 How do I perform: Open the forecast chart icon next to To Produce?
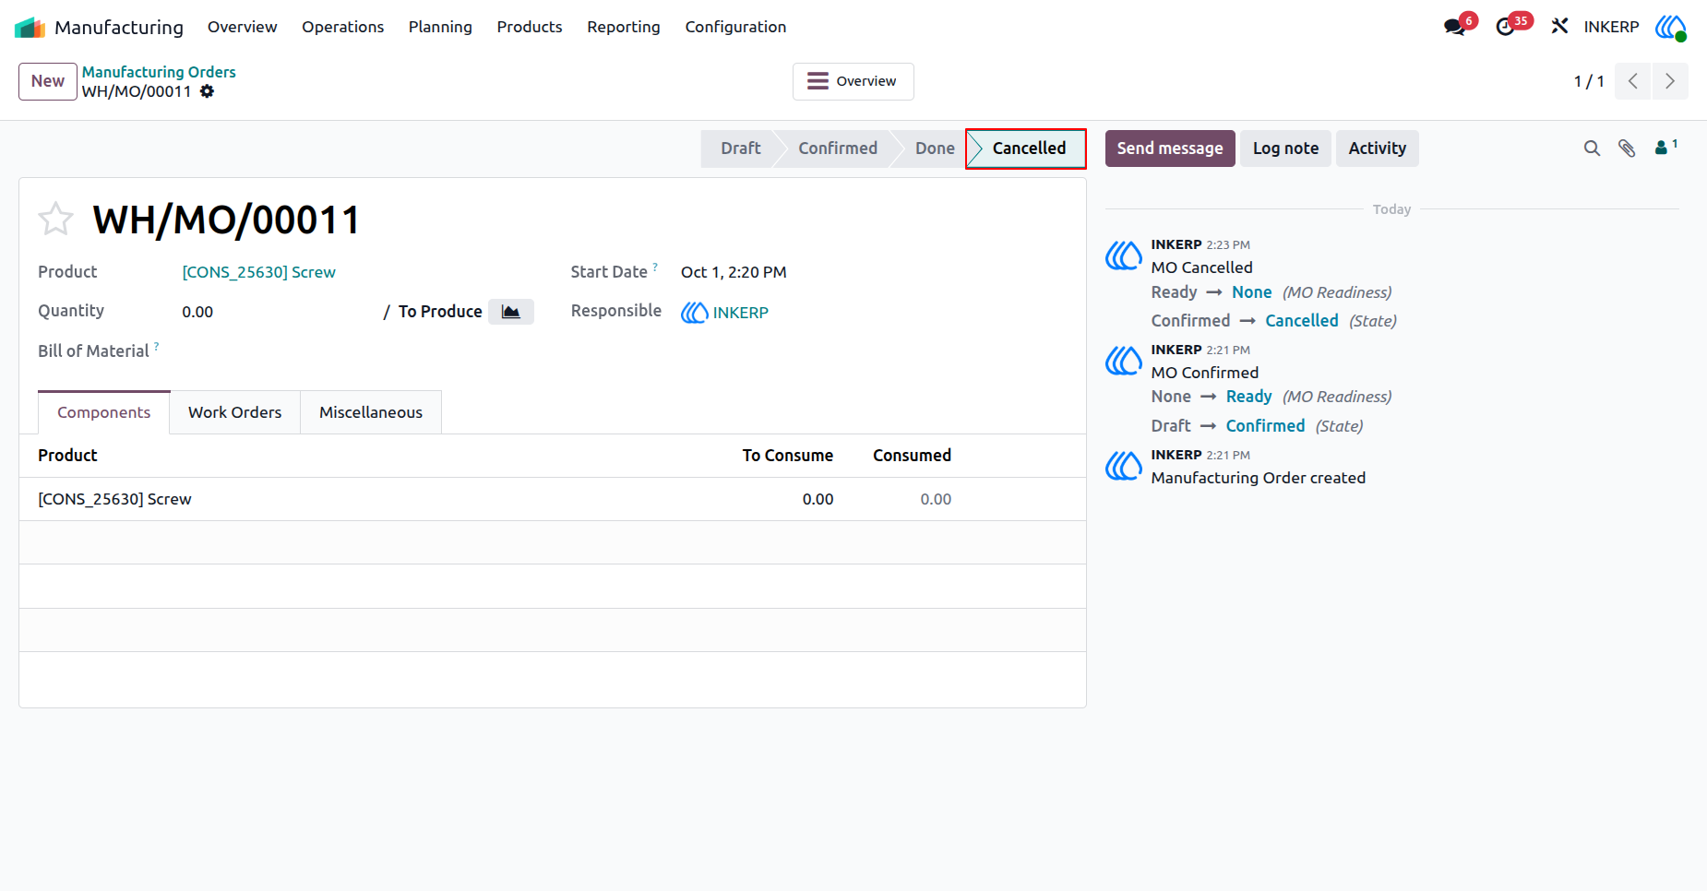510,312
